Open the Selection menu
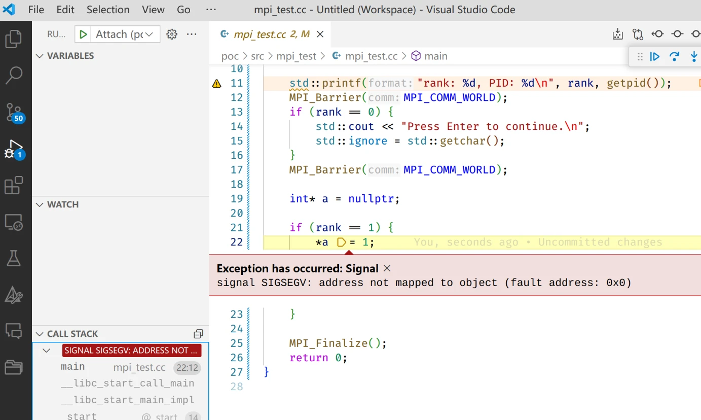701x420 pixels. click(108, 10)
